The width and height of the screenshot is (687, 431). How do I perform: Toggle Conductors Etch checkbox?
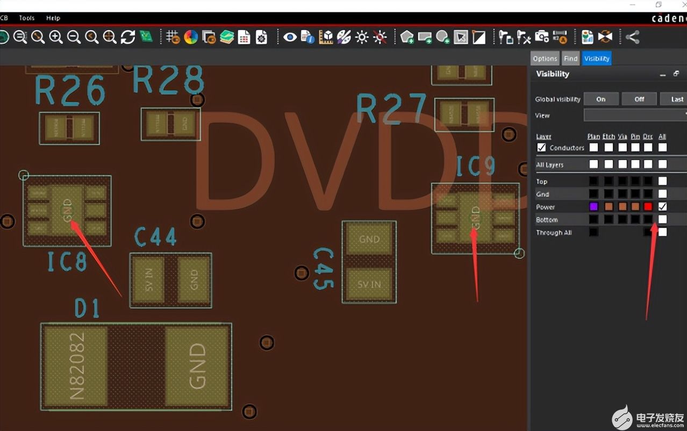[x=609, y=147]
